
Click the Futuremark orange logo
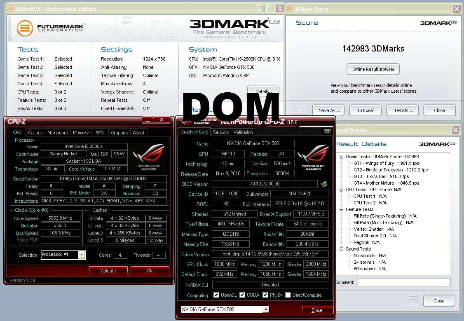[x=25, y=28]
